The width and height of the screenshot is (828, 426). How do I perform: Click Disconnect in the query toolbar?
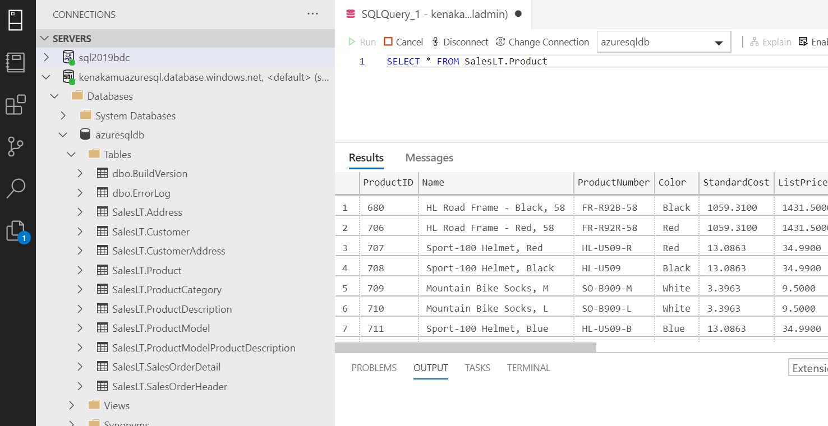pos(460,41)
